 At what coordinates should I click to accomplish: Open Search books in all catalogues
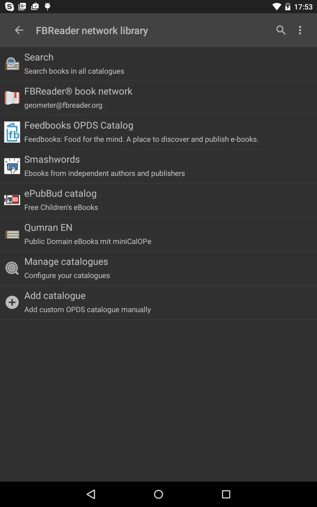tap(158, 64)
